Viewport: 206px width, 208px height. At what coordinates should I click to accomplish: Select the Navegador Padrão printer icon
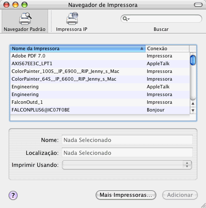tap(25, 18)
